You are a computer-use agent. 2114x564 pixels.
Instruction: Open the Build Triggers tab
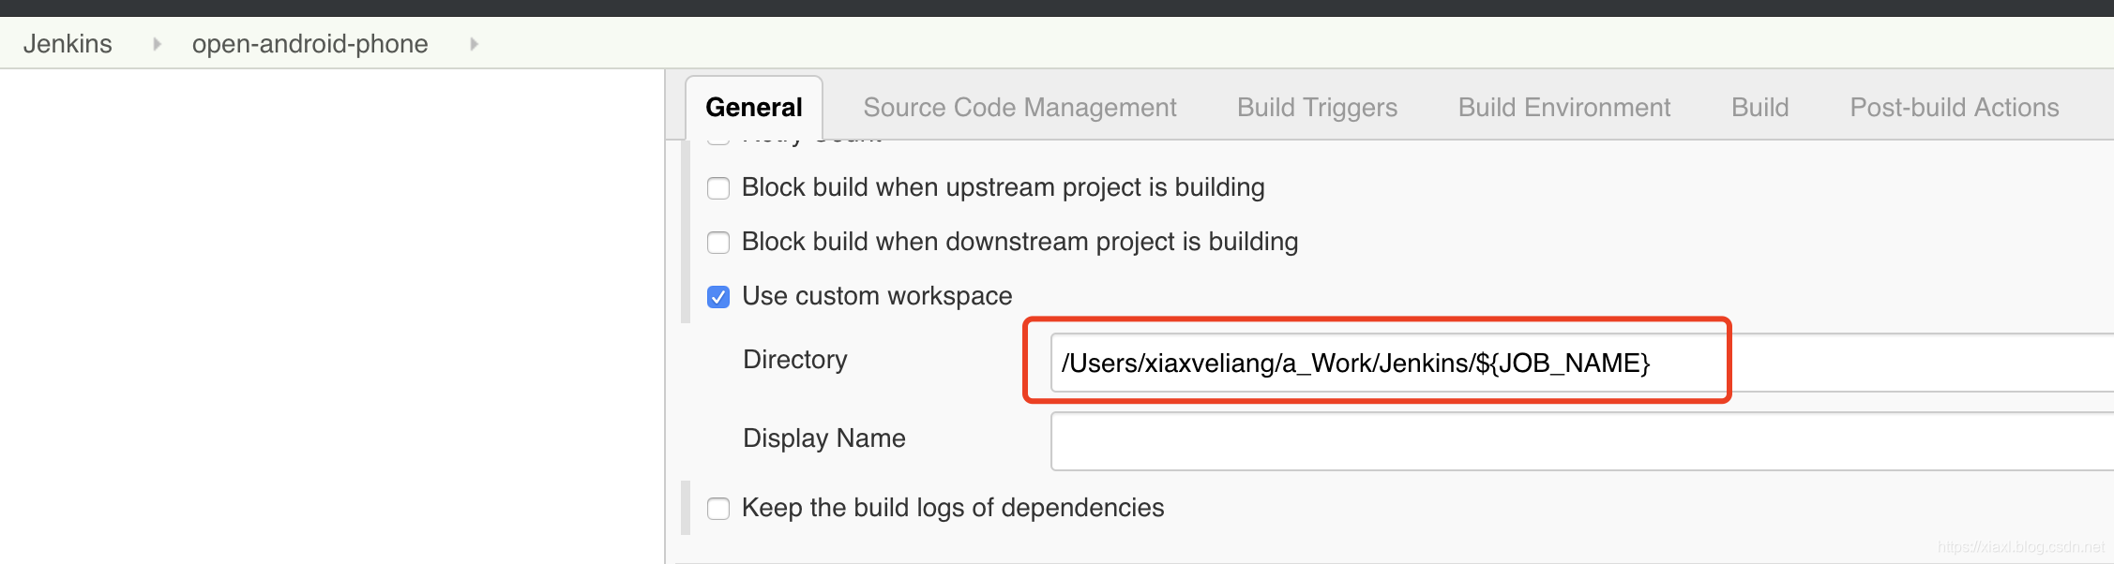pyautogui.click(x=1317, y=108)
